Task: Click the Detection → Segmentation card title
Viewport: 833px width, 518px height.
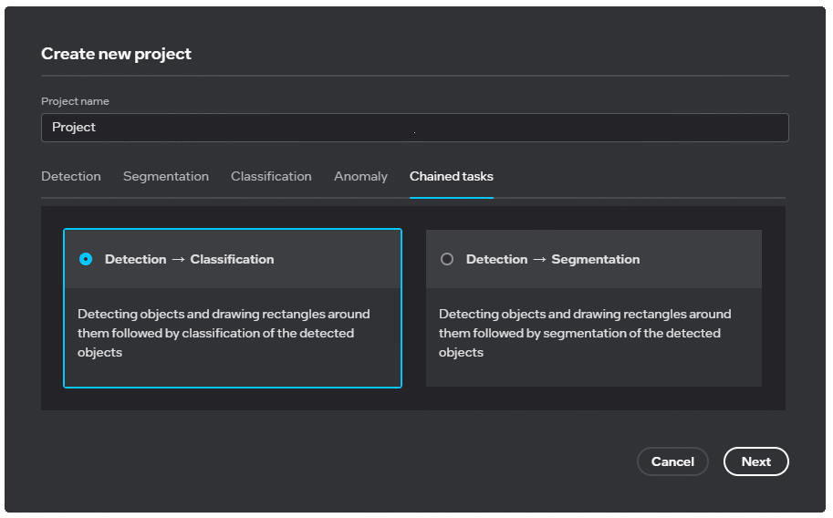Action: tap(553, 259)
